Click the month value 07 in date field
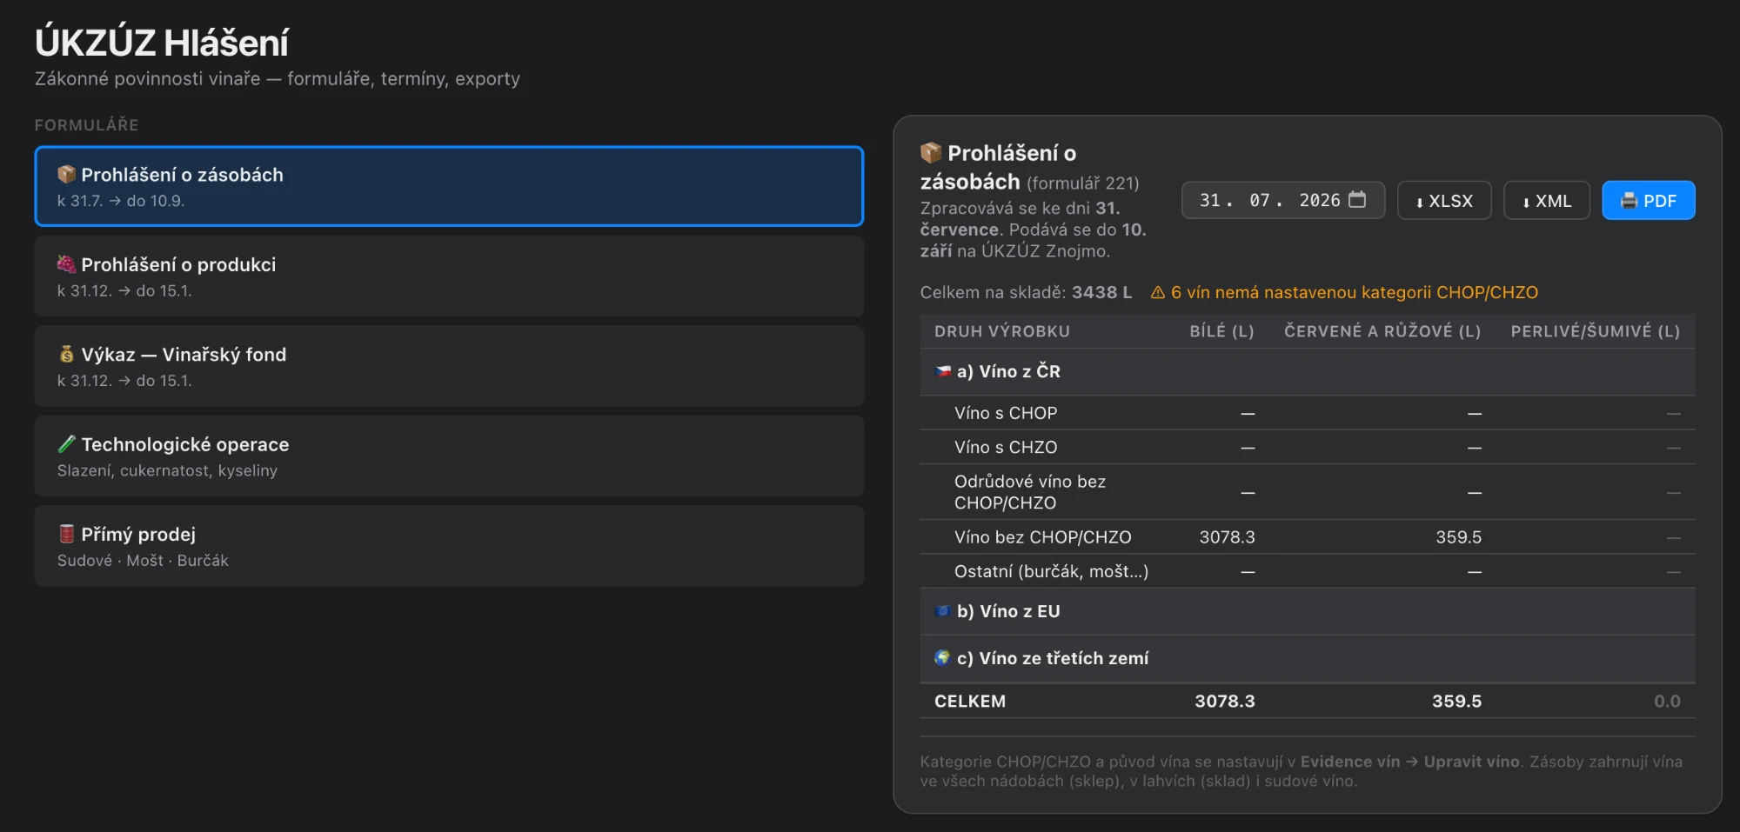 pyautogui.click(x=1260, y=200)
